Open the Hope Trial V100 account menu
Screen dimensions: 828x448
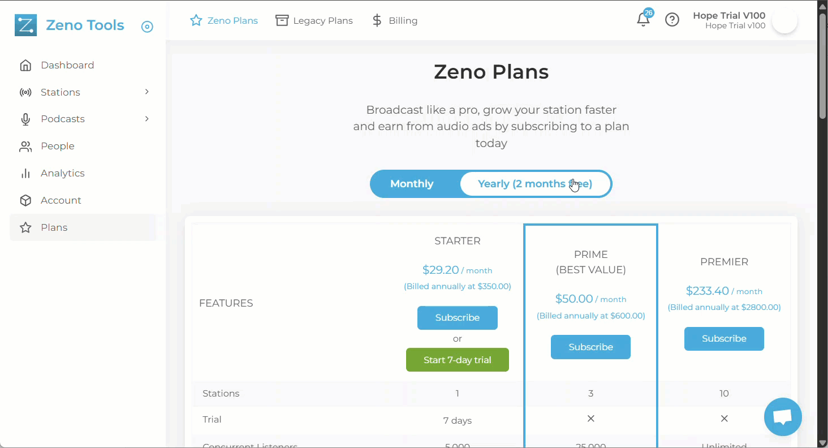[729, 20]
